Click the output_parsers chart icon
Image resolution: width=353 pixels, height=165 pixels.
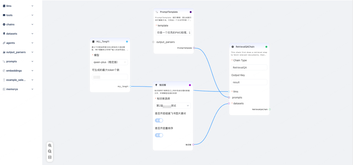click(x=4, y=52)
